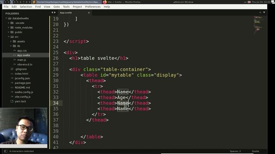Click the Firefox icon in taskbar
The width and height of the screenshot is (275, 154).
(x=105, y=2)
